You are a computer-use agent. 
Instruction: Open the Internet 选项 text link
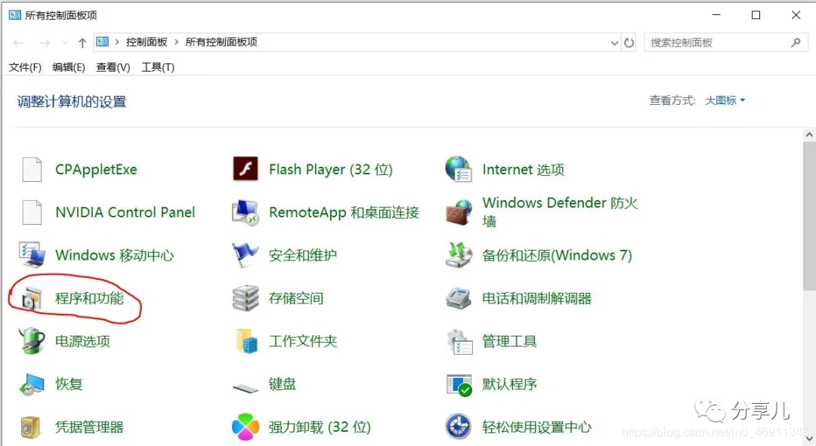(524, 170)
